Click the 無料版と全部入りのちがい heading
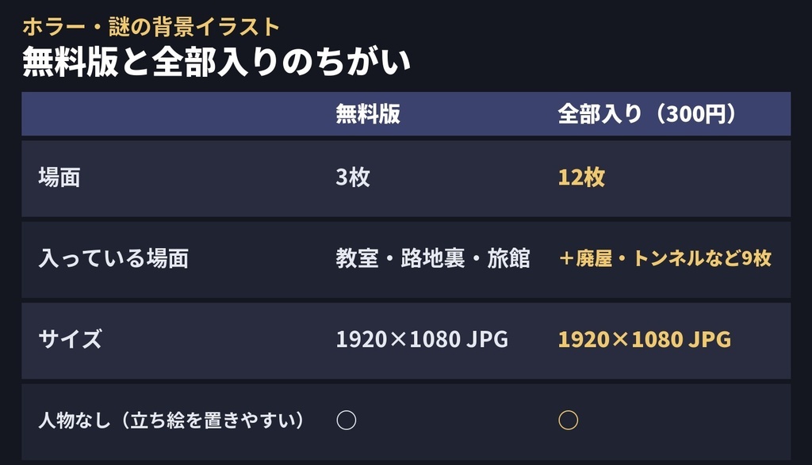Screen dimensions: 812x465 click(x=216, y=62)
